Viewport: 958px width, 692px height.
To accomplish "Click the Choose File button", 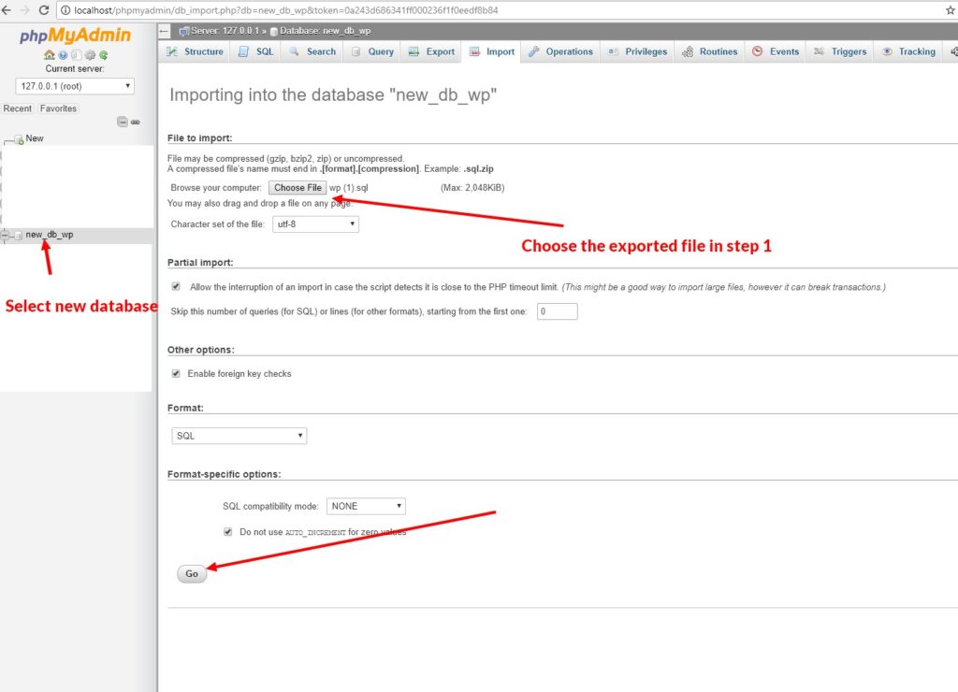I will tap(298, 188).
